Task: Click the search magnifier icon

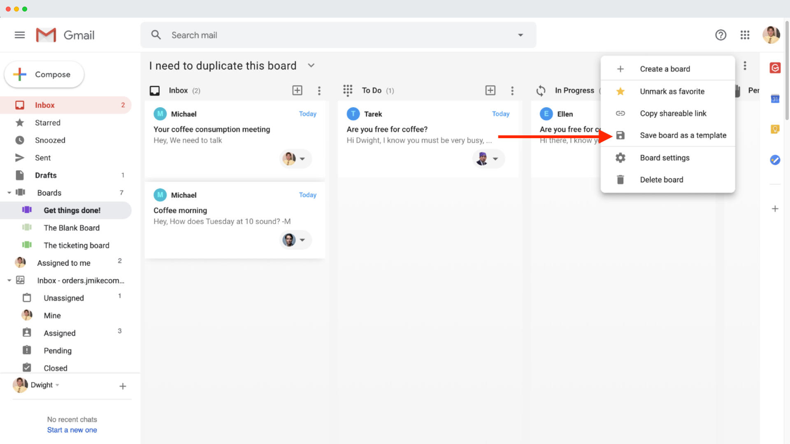Action: coord(156,35)
